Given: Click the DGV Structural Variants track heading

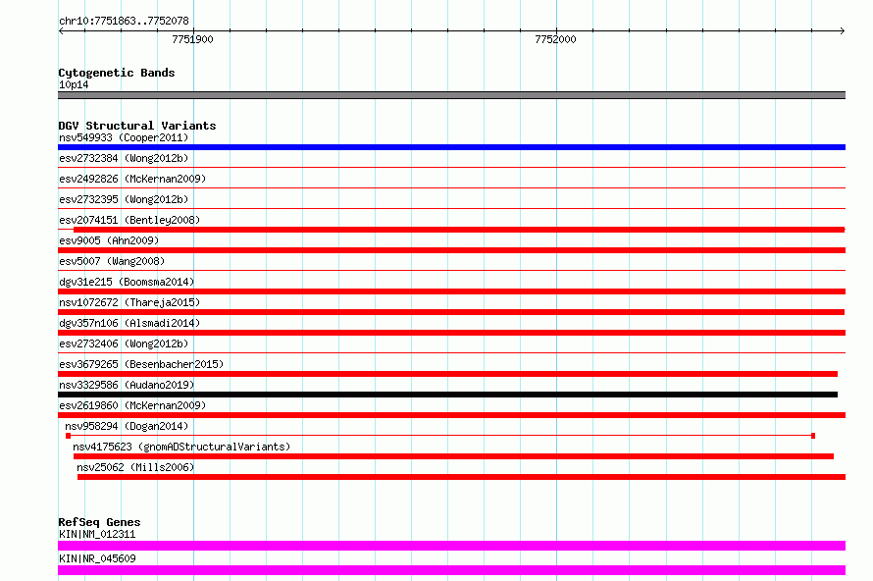Looking at the screenshot, I should click(137, 126).
